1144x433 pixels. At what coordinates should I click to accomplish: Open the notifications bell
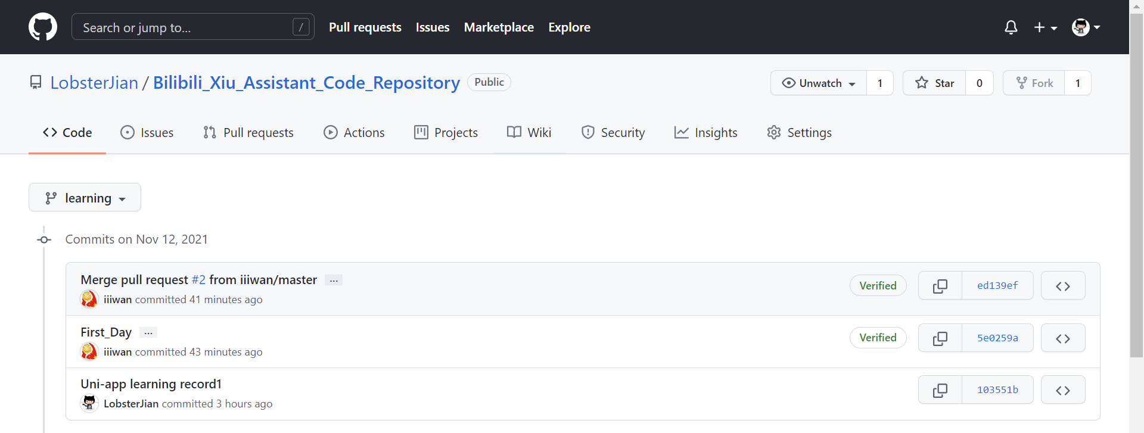click(1011, 27)
